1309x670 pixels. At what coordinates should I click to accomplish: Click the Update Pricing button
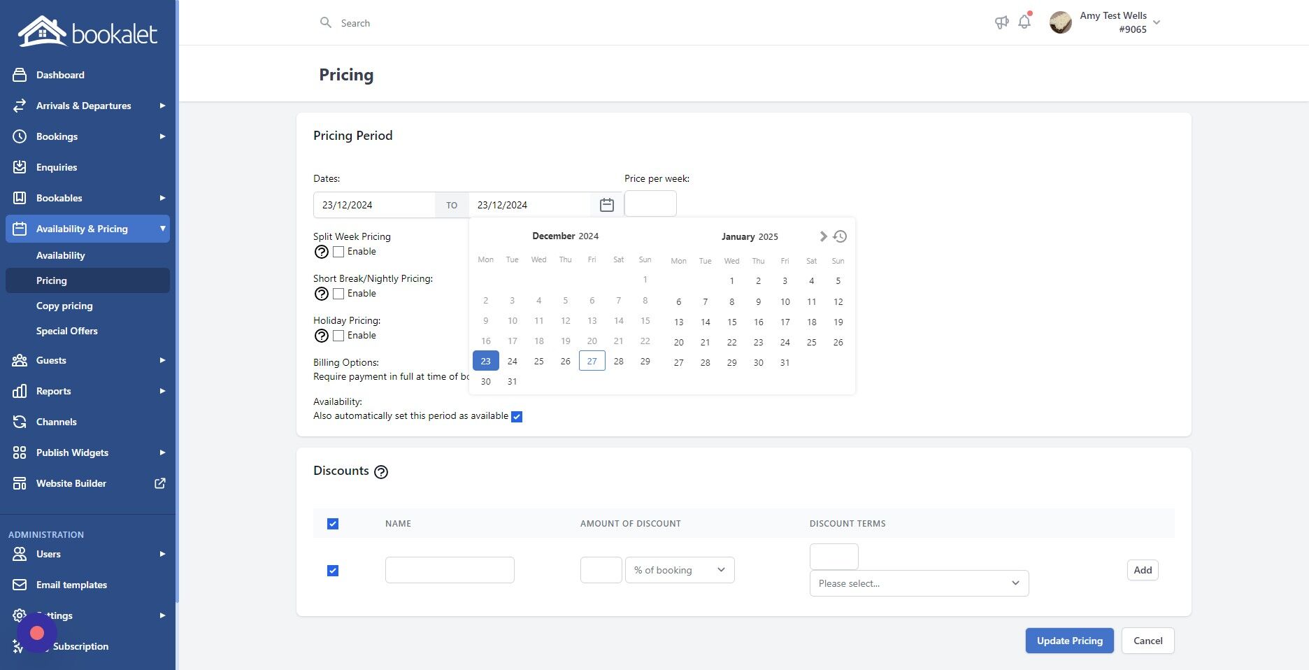click(1069, 641)
